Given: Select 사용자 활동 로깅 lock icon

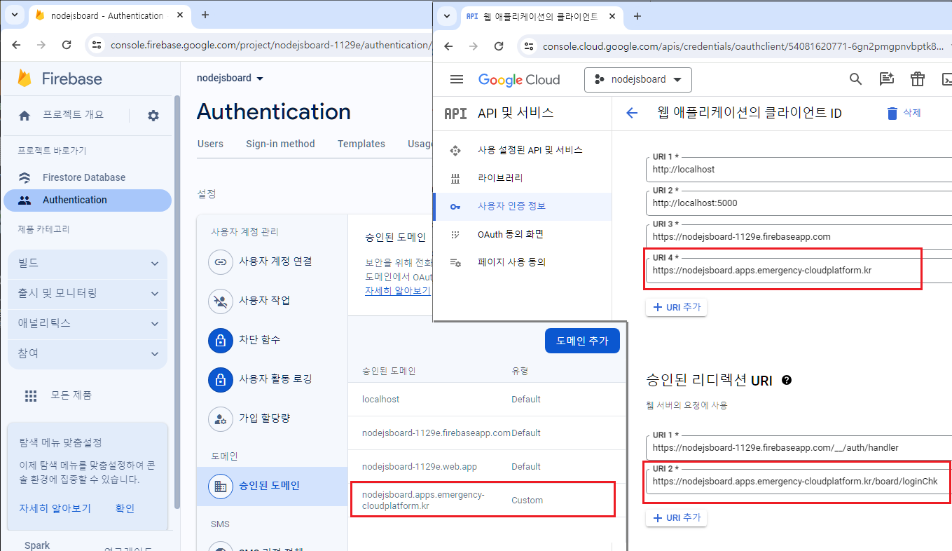Looking at the screenshot, I should pyautogui.click(x=221, y=380).
